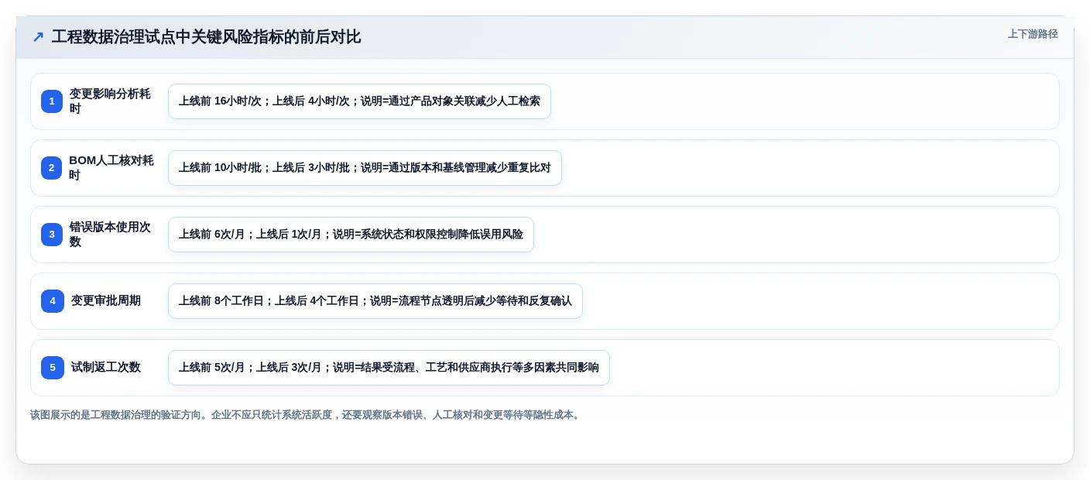Open the detail box mentioning 16小时/次

coord(359,101)
